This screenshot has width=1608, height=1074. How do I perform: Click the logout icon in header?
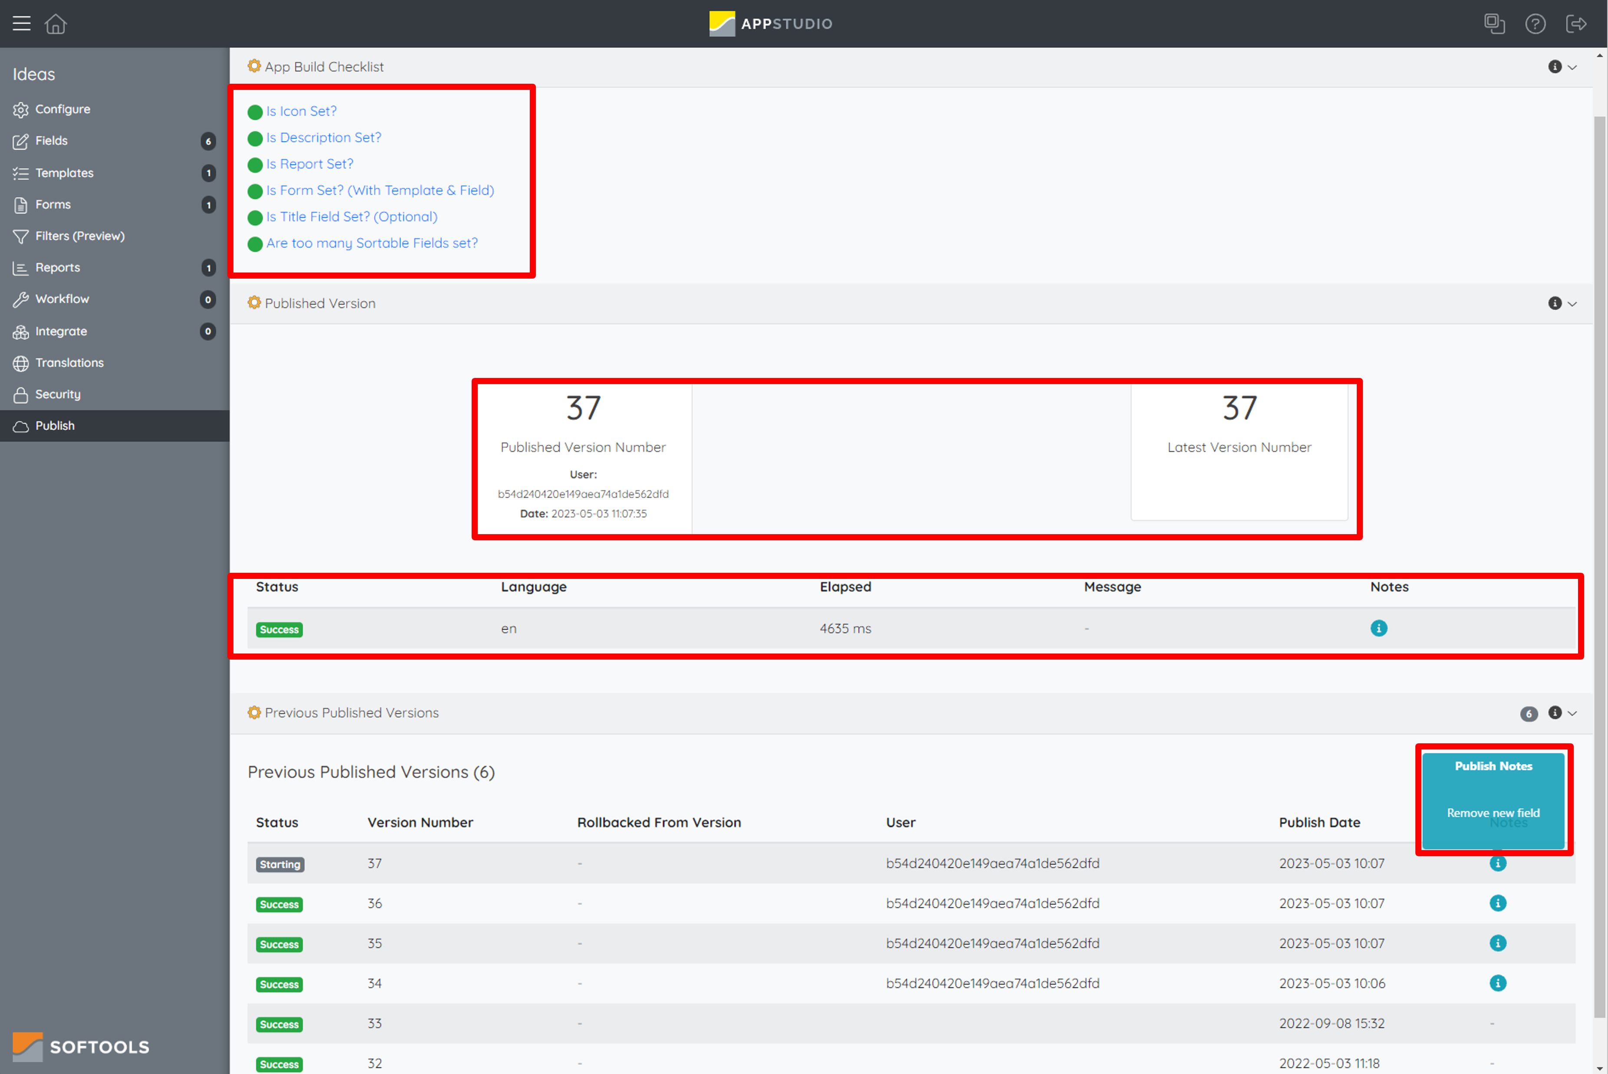(x=1576, y=23)
